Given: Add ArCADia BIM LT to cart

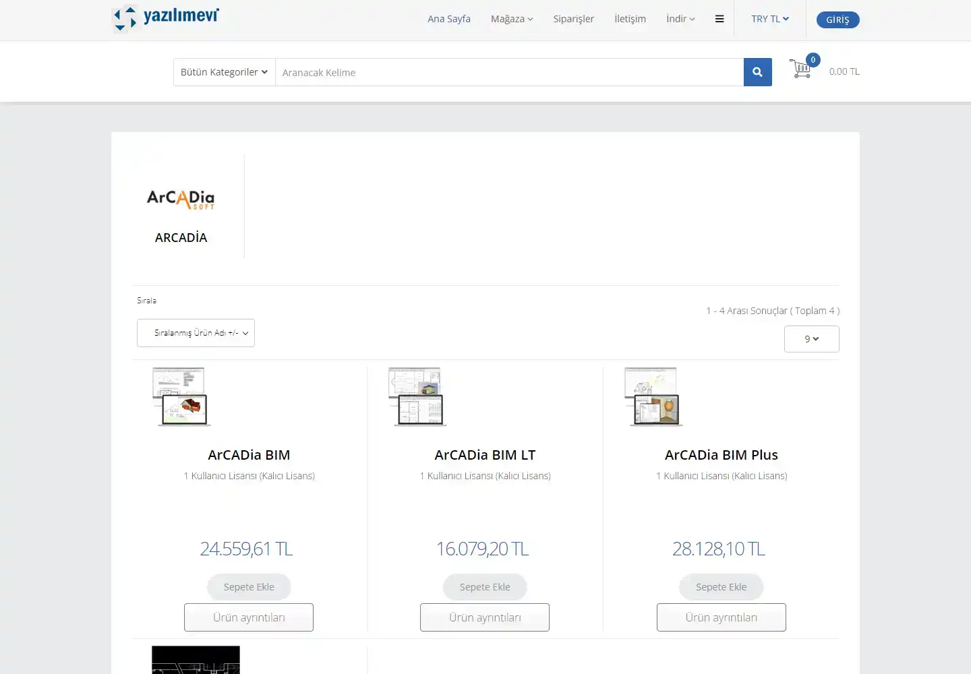Looking at the screenshot, I should click(x=485, y=587).
